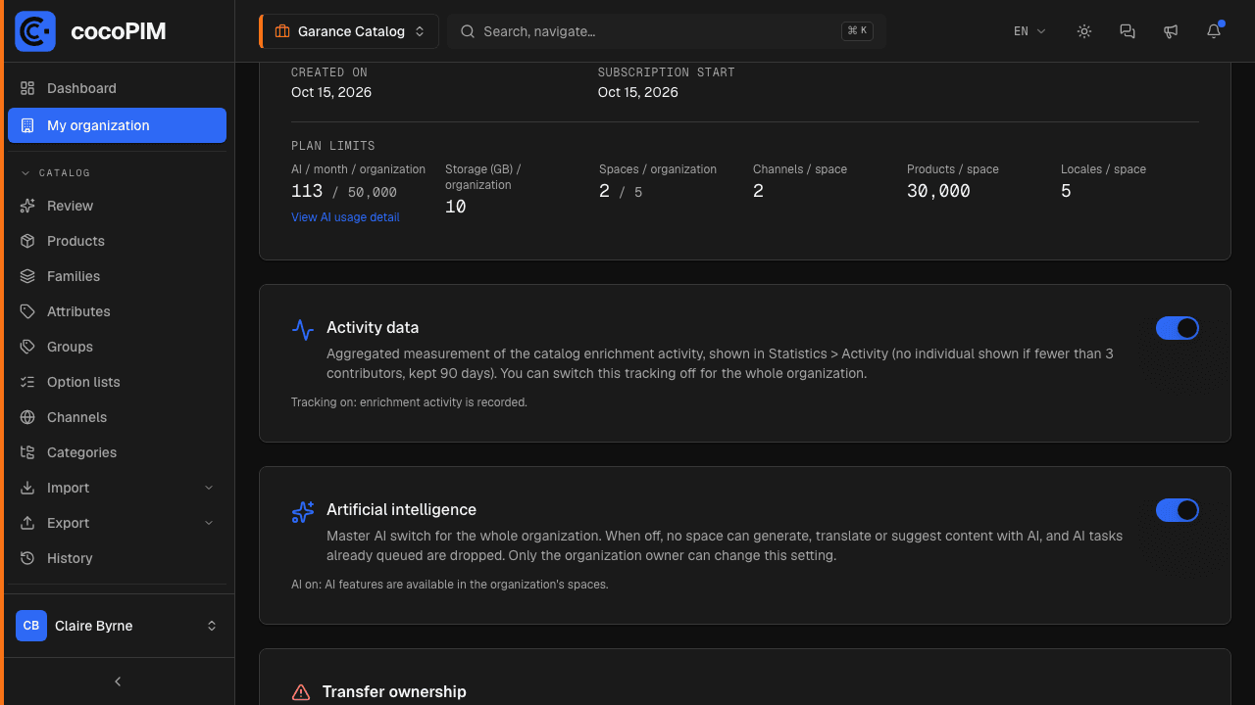Open the View AI usage detail link
Viewport: 1255px width, 705px height.
click(345, 217)
